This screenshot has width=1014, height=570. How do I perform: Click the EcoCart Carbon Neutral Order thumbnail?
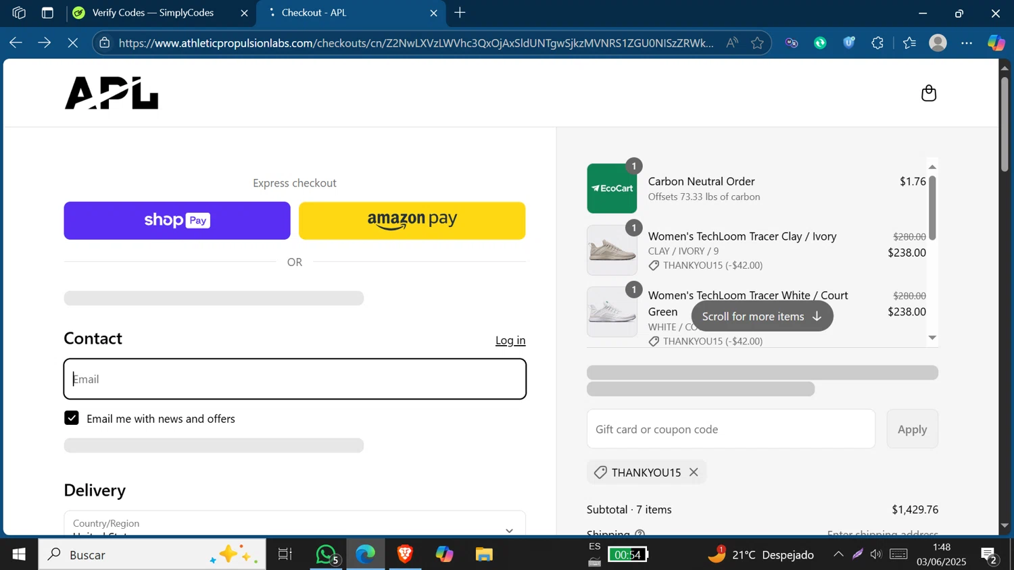coord(612,188)
